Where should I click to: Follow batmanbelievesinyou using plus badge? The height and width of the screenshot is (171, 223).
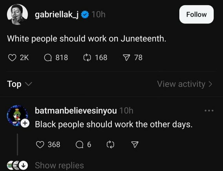[x=25, y=123]
